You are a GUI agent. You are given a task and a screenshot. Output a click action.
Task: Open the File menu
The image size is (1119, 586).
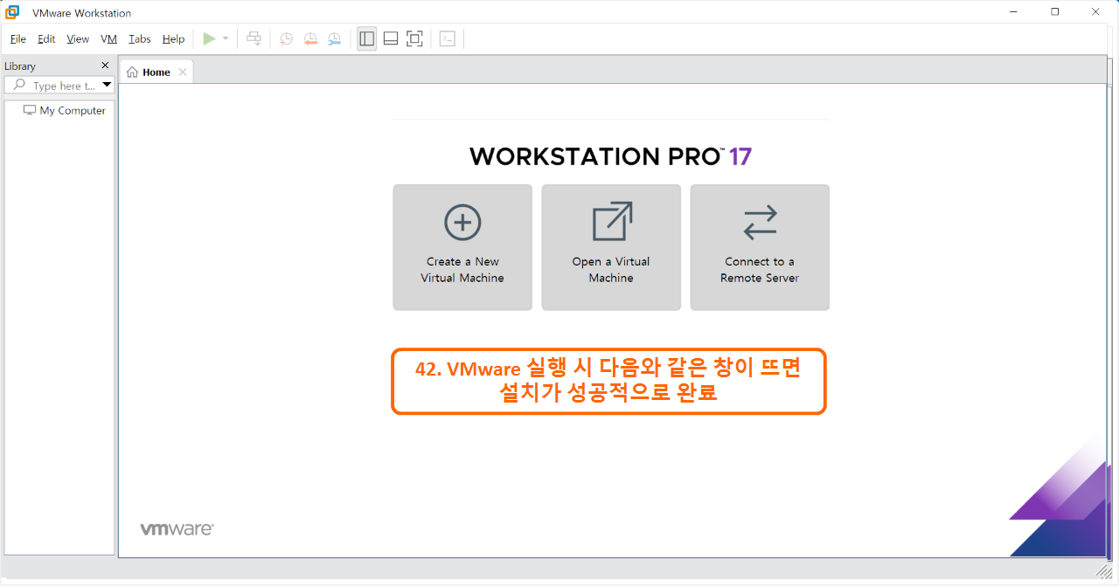click(x=18, y=38)
